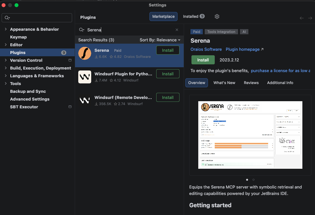
Task: Click the Serena plugin screenshot thumbnail
Action: pyautogui.click(x=250, y=135)
